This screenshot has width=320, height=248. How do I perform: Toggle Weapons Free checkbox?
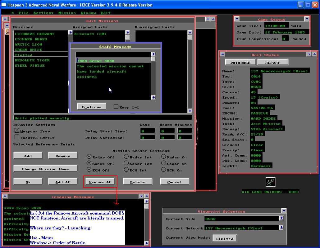click(17, 130)
